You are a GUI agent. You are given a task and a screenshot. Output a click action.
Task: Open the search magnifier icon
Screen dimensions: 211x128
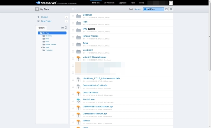point(37,9)
